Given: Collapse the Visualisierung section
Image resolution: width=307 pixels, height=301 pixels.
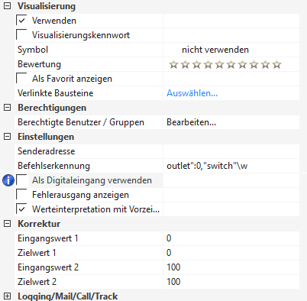Looking at the screenshot, I should pyautogui.click(x=7, y=6).
